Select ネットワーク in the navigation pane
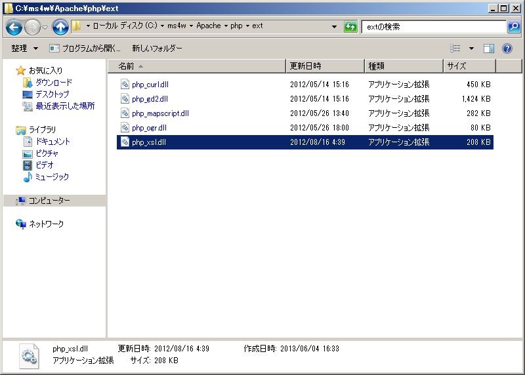 [x=46, y=224]
